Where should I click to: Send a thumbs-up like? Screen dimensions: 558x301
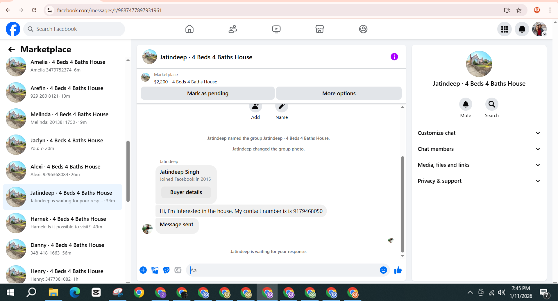coord(398,270)
